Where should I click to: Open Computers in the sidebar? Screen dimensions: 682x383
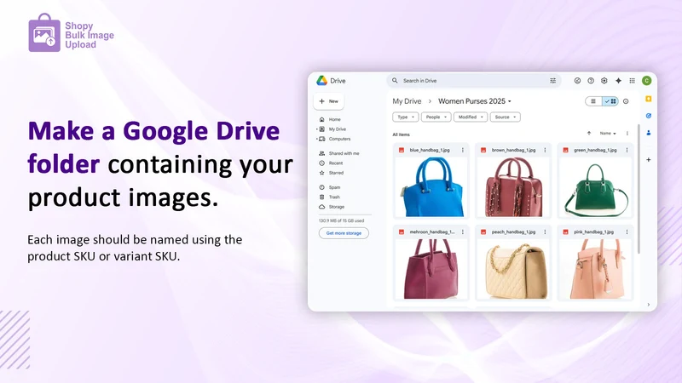pyautogui.click(x=338, y=139)
